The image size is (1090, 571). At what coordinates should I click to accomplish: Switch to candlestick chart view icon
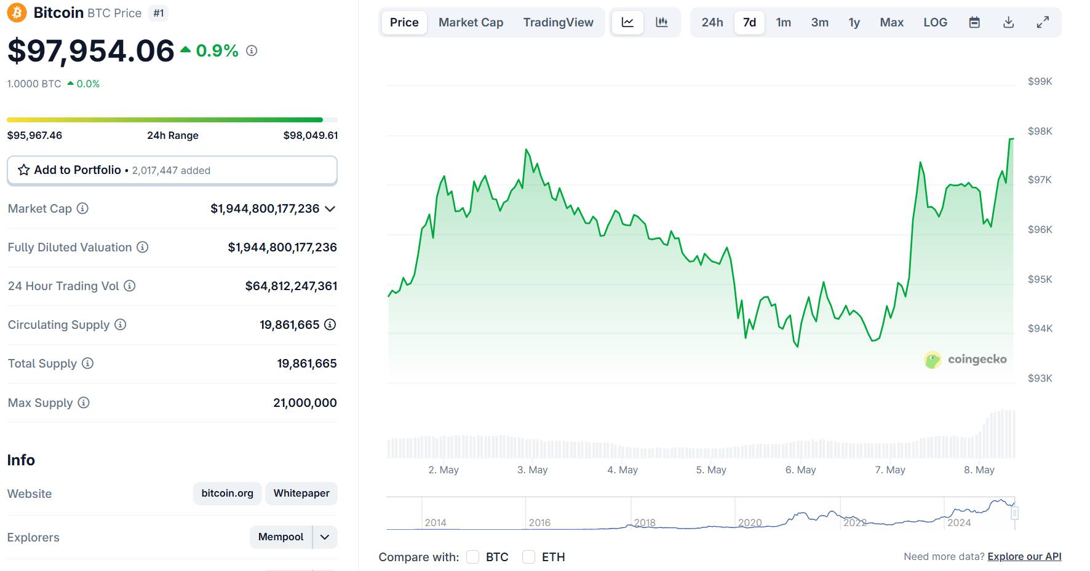click(662, 22)
